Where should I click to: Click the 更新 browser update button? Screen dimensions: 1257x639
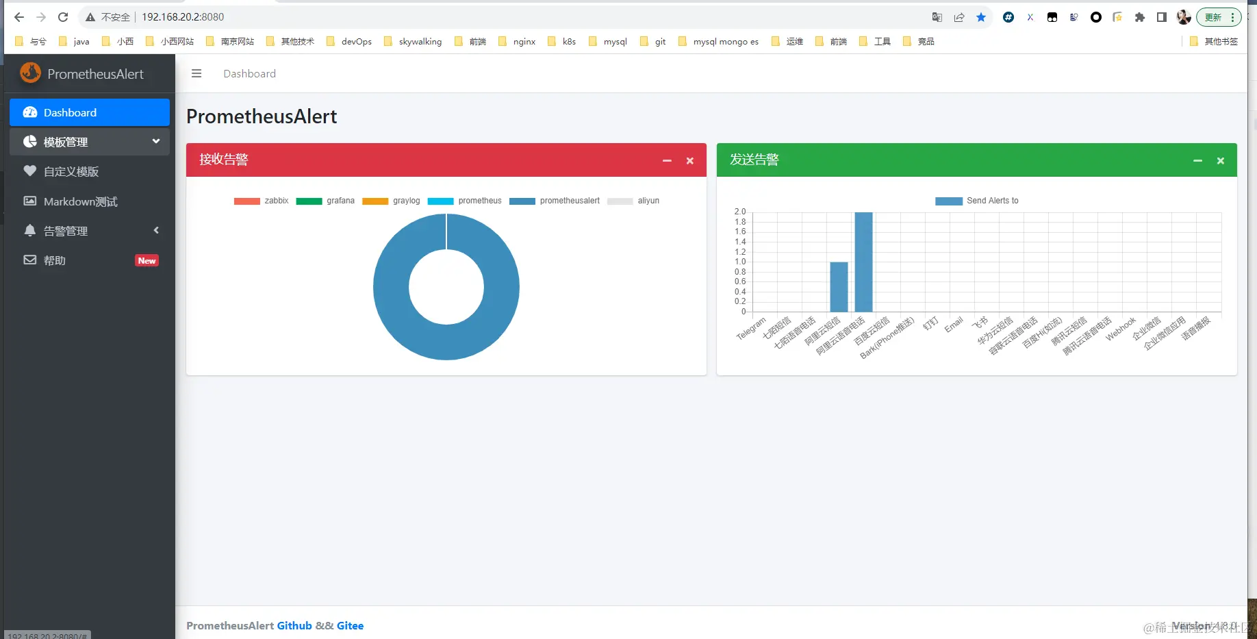click(1219, 17)
